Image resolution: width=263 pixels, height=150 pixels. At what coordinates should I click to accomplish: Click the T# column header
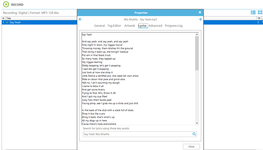pos(259,18)
